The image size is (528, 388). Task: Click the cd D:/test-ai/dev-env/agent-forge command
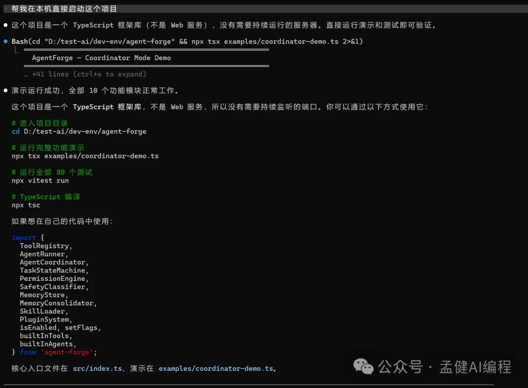(x=79, y=131)
